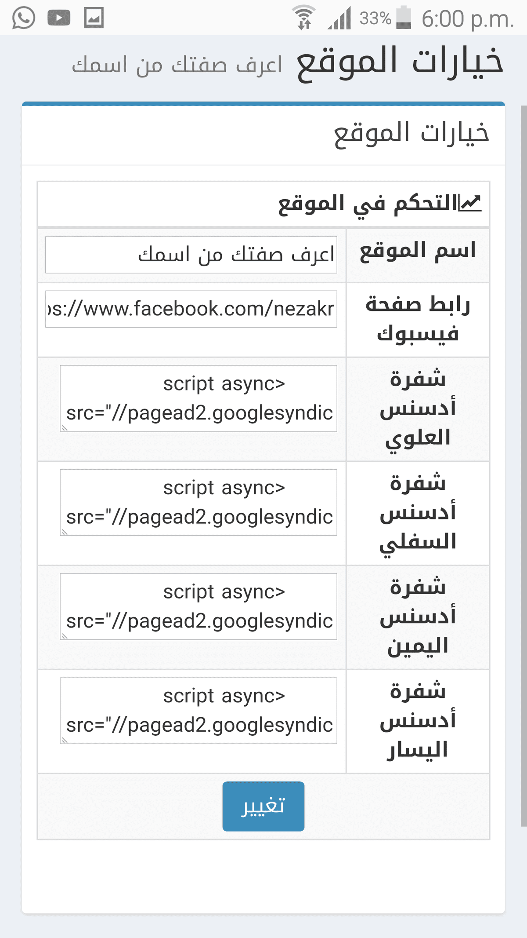
Task: Click the Facebook page URL field
Action: pyautogui.click(x=191, y=309)
